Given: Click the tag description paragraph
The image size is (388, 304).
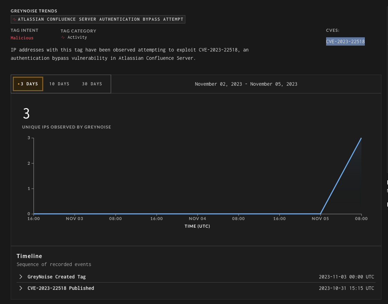Looking at the screenshot, I should [x=130, y=54].
